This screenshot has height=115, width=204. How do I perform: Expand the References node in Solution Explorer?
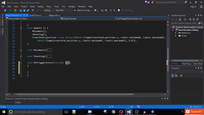click(x=176, y=33)
